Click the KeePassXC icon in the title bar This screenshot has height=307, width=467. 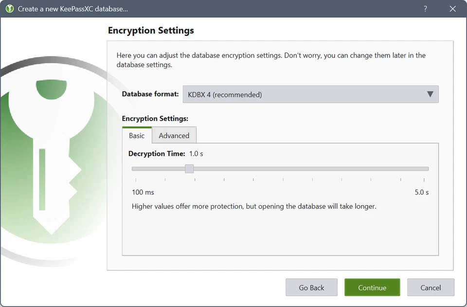pyautogui.click(x=9, y=8)
